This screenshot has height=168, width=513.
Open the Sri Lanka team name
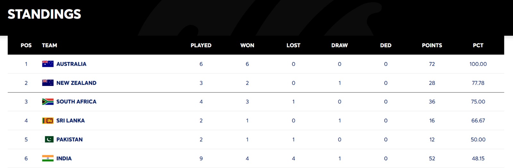(71, 120)
